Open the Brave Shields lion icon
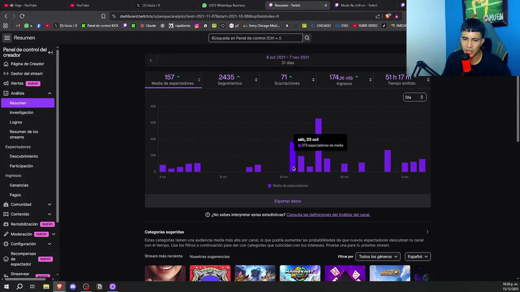Screen dimensions: 520x292 point(387,16)
